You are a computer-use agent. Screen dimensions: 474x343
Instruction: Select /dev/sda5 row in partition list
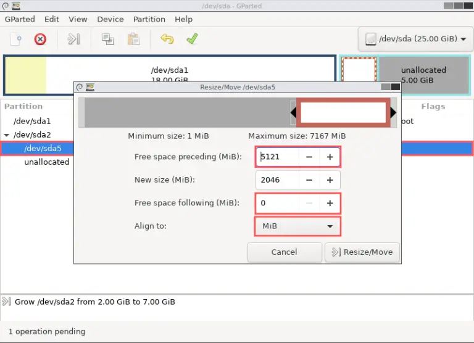coord(37,149)
